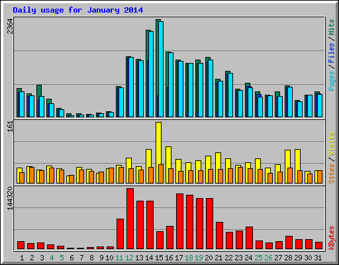Image resolution: width=339 pixels, height=265 pixels.
Task: Click day 28 on the x-axis
Action: point(288,258)
